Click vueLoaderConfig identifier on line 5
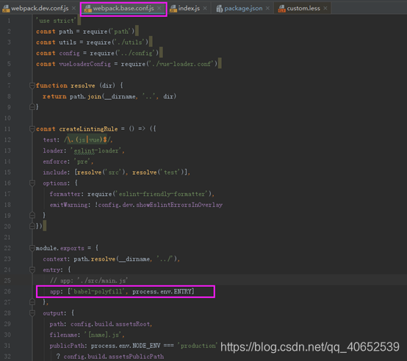The image size is (407, 361). tap(85, 64)
